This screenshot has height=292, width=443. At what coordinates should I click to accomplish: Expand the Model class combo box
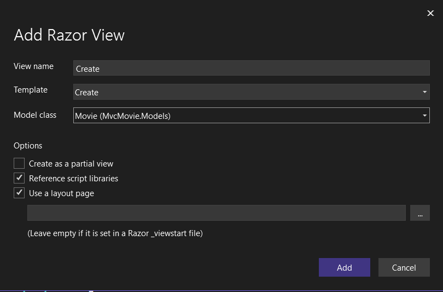pos(252,116)
